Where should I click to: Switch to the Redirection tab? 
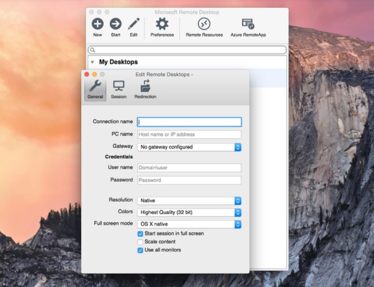point(145,89)
